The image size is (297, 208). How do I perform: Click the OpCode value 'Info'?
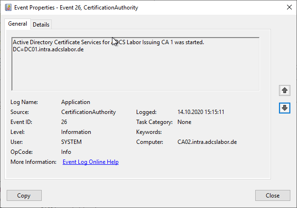point(66,152)
